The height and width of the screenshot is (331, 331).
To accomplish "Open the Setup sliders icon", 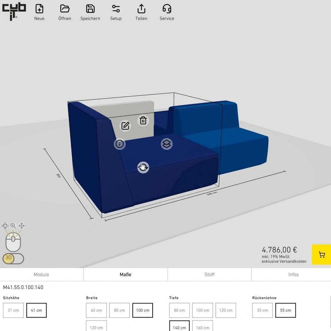I will click(116, 9).
